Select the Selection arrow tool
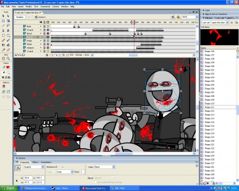239x191 pixels. 3,16
